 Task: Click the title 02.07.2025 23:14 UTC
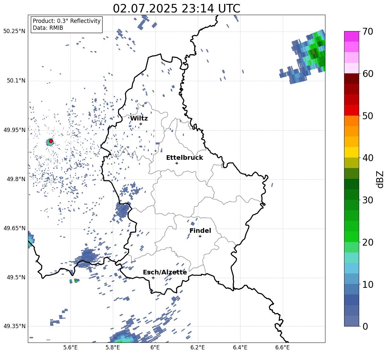coord(176,9)
